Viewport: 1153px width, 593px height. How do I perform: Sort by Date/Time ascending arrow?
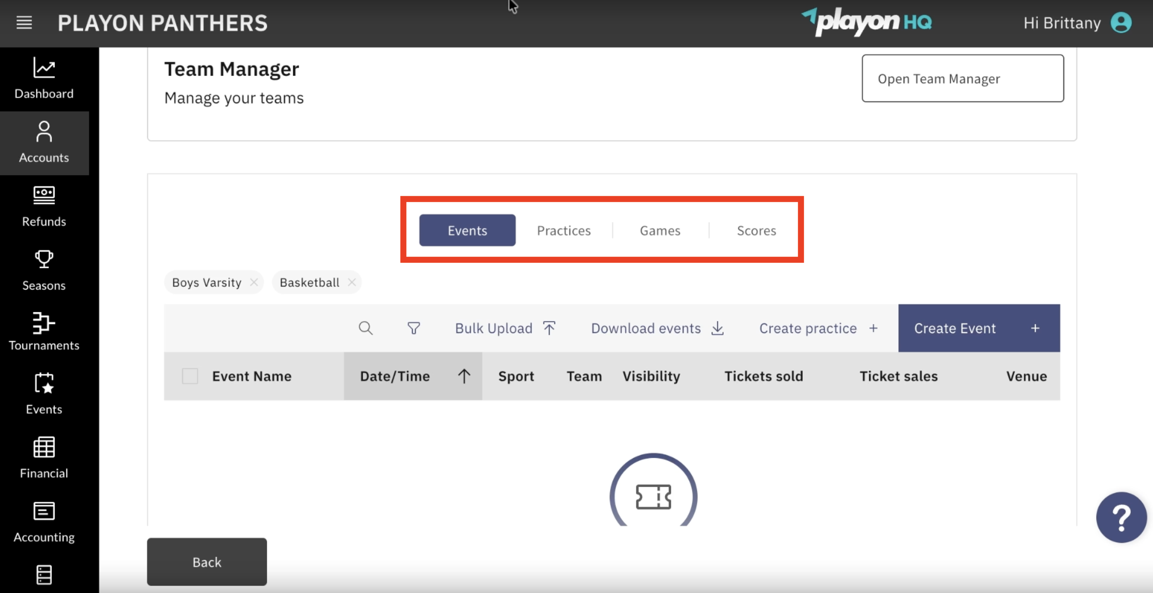point(464,376)
